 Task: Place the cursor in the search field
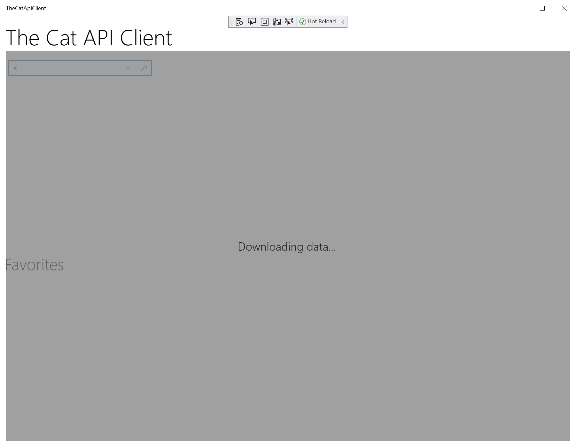pyautogui.click(x=64, y=68)
